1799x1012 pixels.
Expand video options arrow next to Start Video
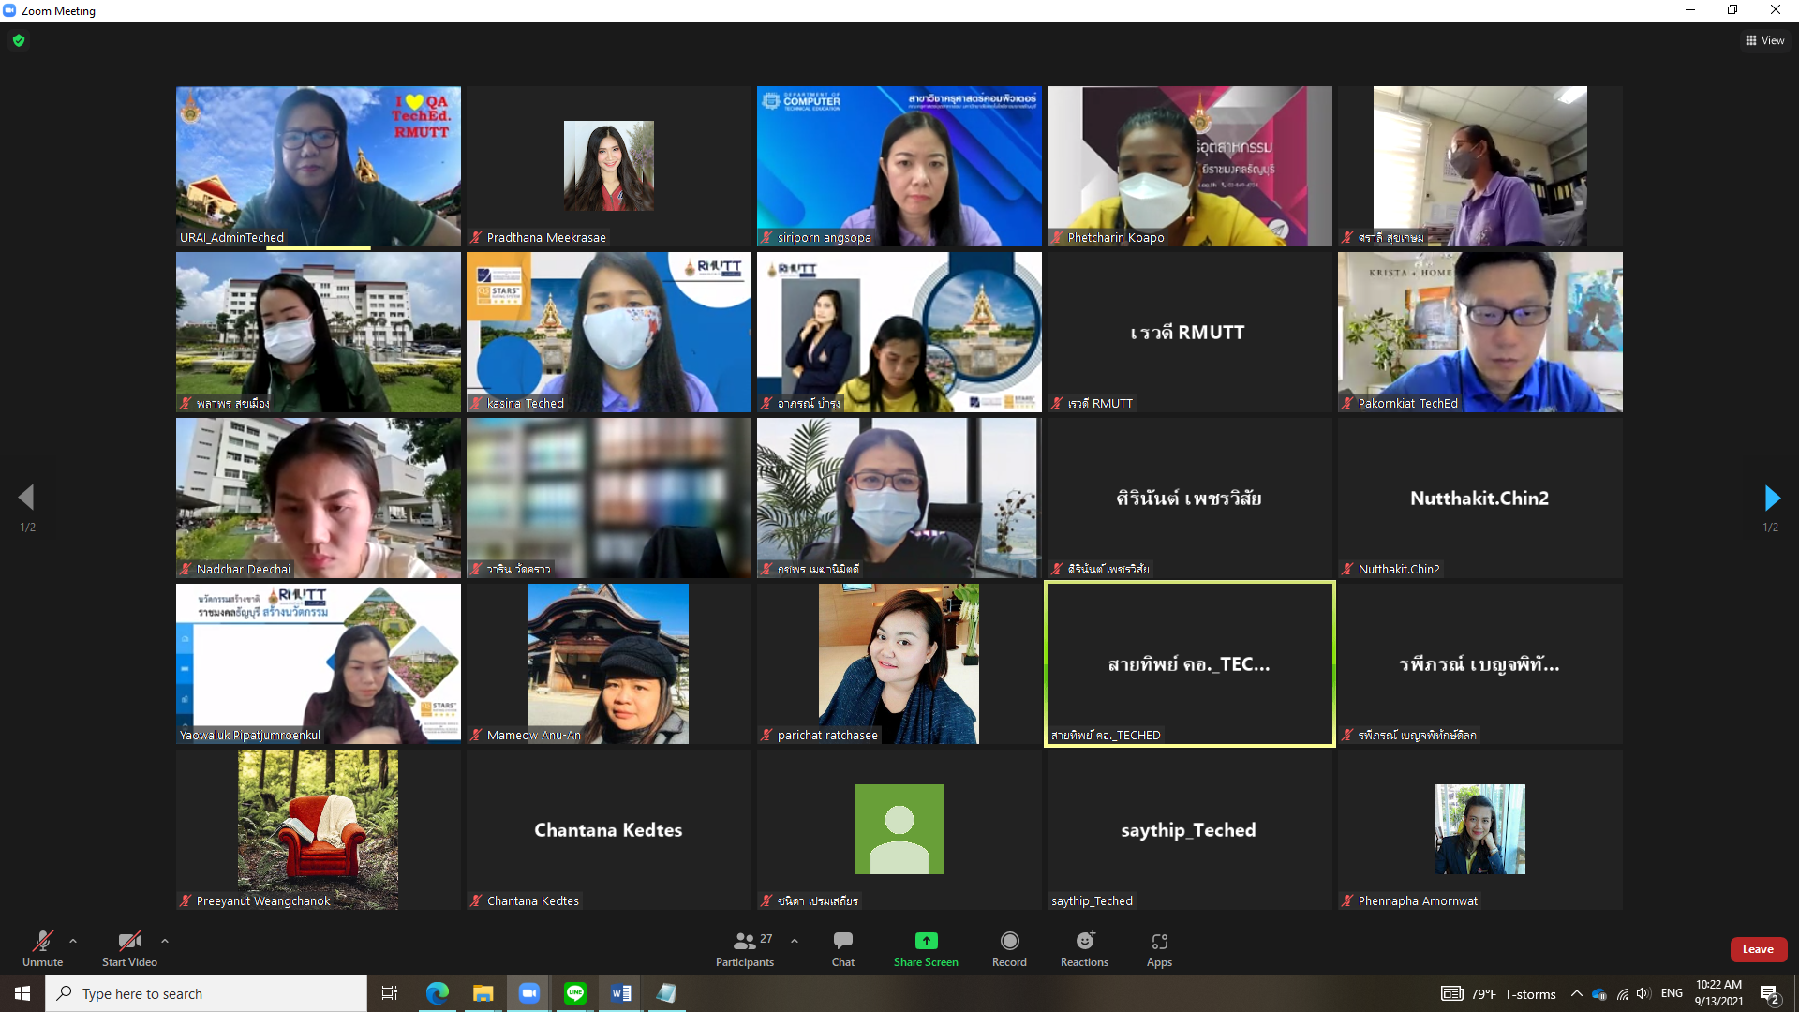[x=165, y=941]
